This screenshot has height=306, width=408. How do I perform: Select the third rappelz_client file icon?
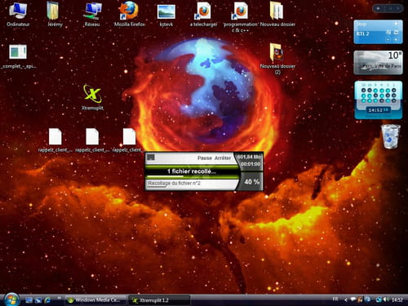pyautogui.click(x=128, y=140)
